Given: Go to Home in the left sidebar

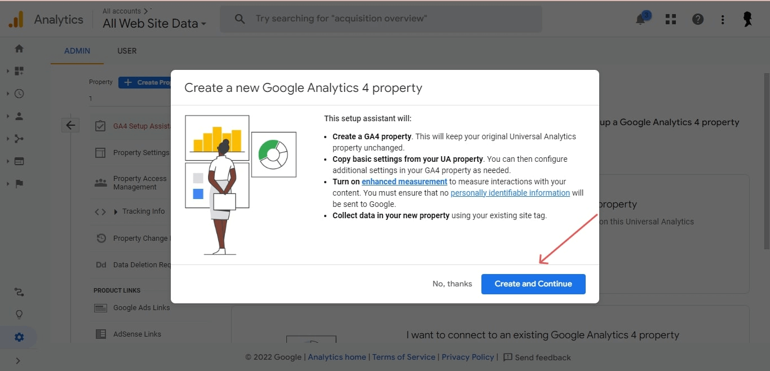Looking at the screenshot, I should point(19,48).
